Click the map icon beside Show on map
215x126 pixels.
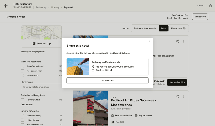click(34, 43)
